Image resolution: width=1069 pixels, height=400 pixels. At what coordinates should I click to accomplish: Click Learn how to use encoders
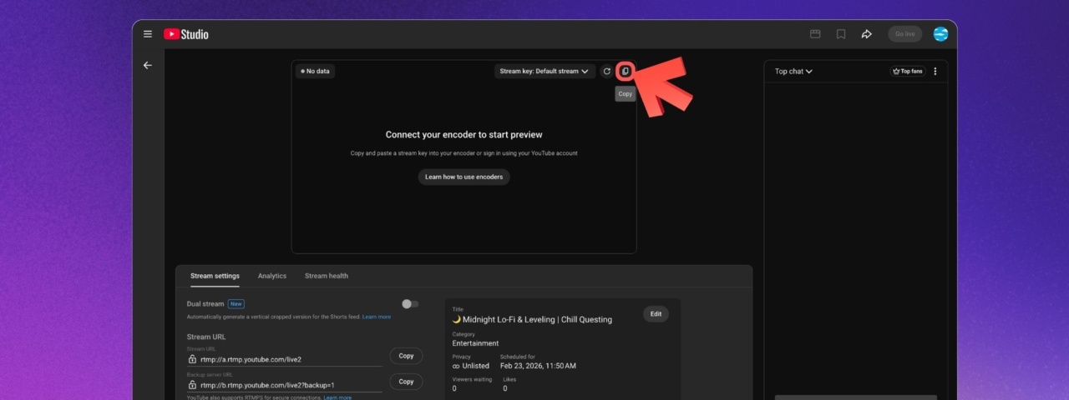coord(464,177)
